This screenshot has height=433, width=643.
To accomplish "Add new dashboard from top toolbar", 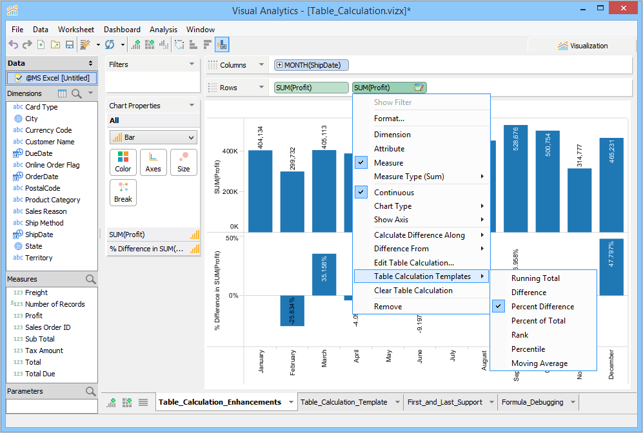I will tap(150, 44).
